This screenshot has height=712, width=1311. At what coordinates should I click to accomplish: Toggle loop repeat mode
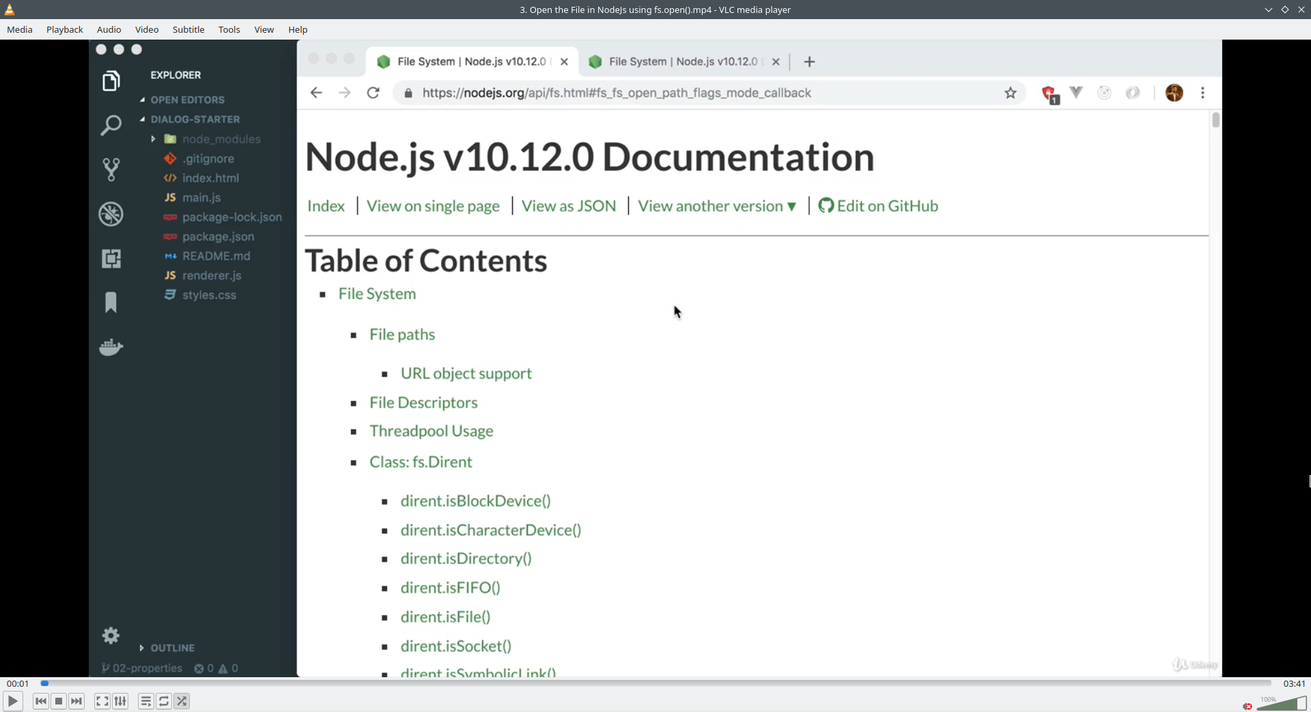[x=164, y=701]
